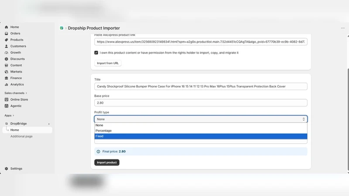Click the Import from URL button

point(108,63)
